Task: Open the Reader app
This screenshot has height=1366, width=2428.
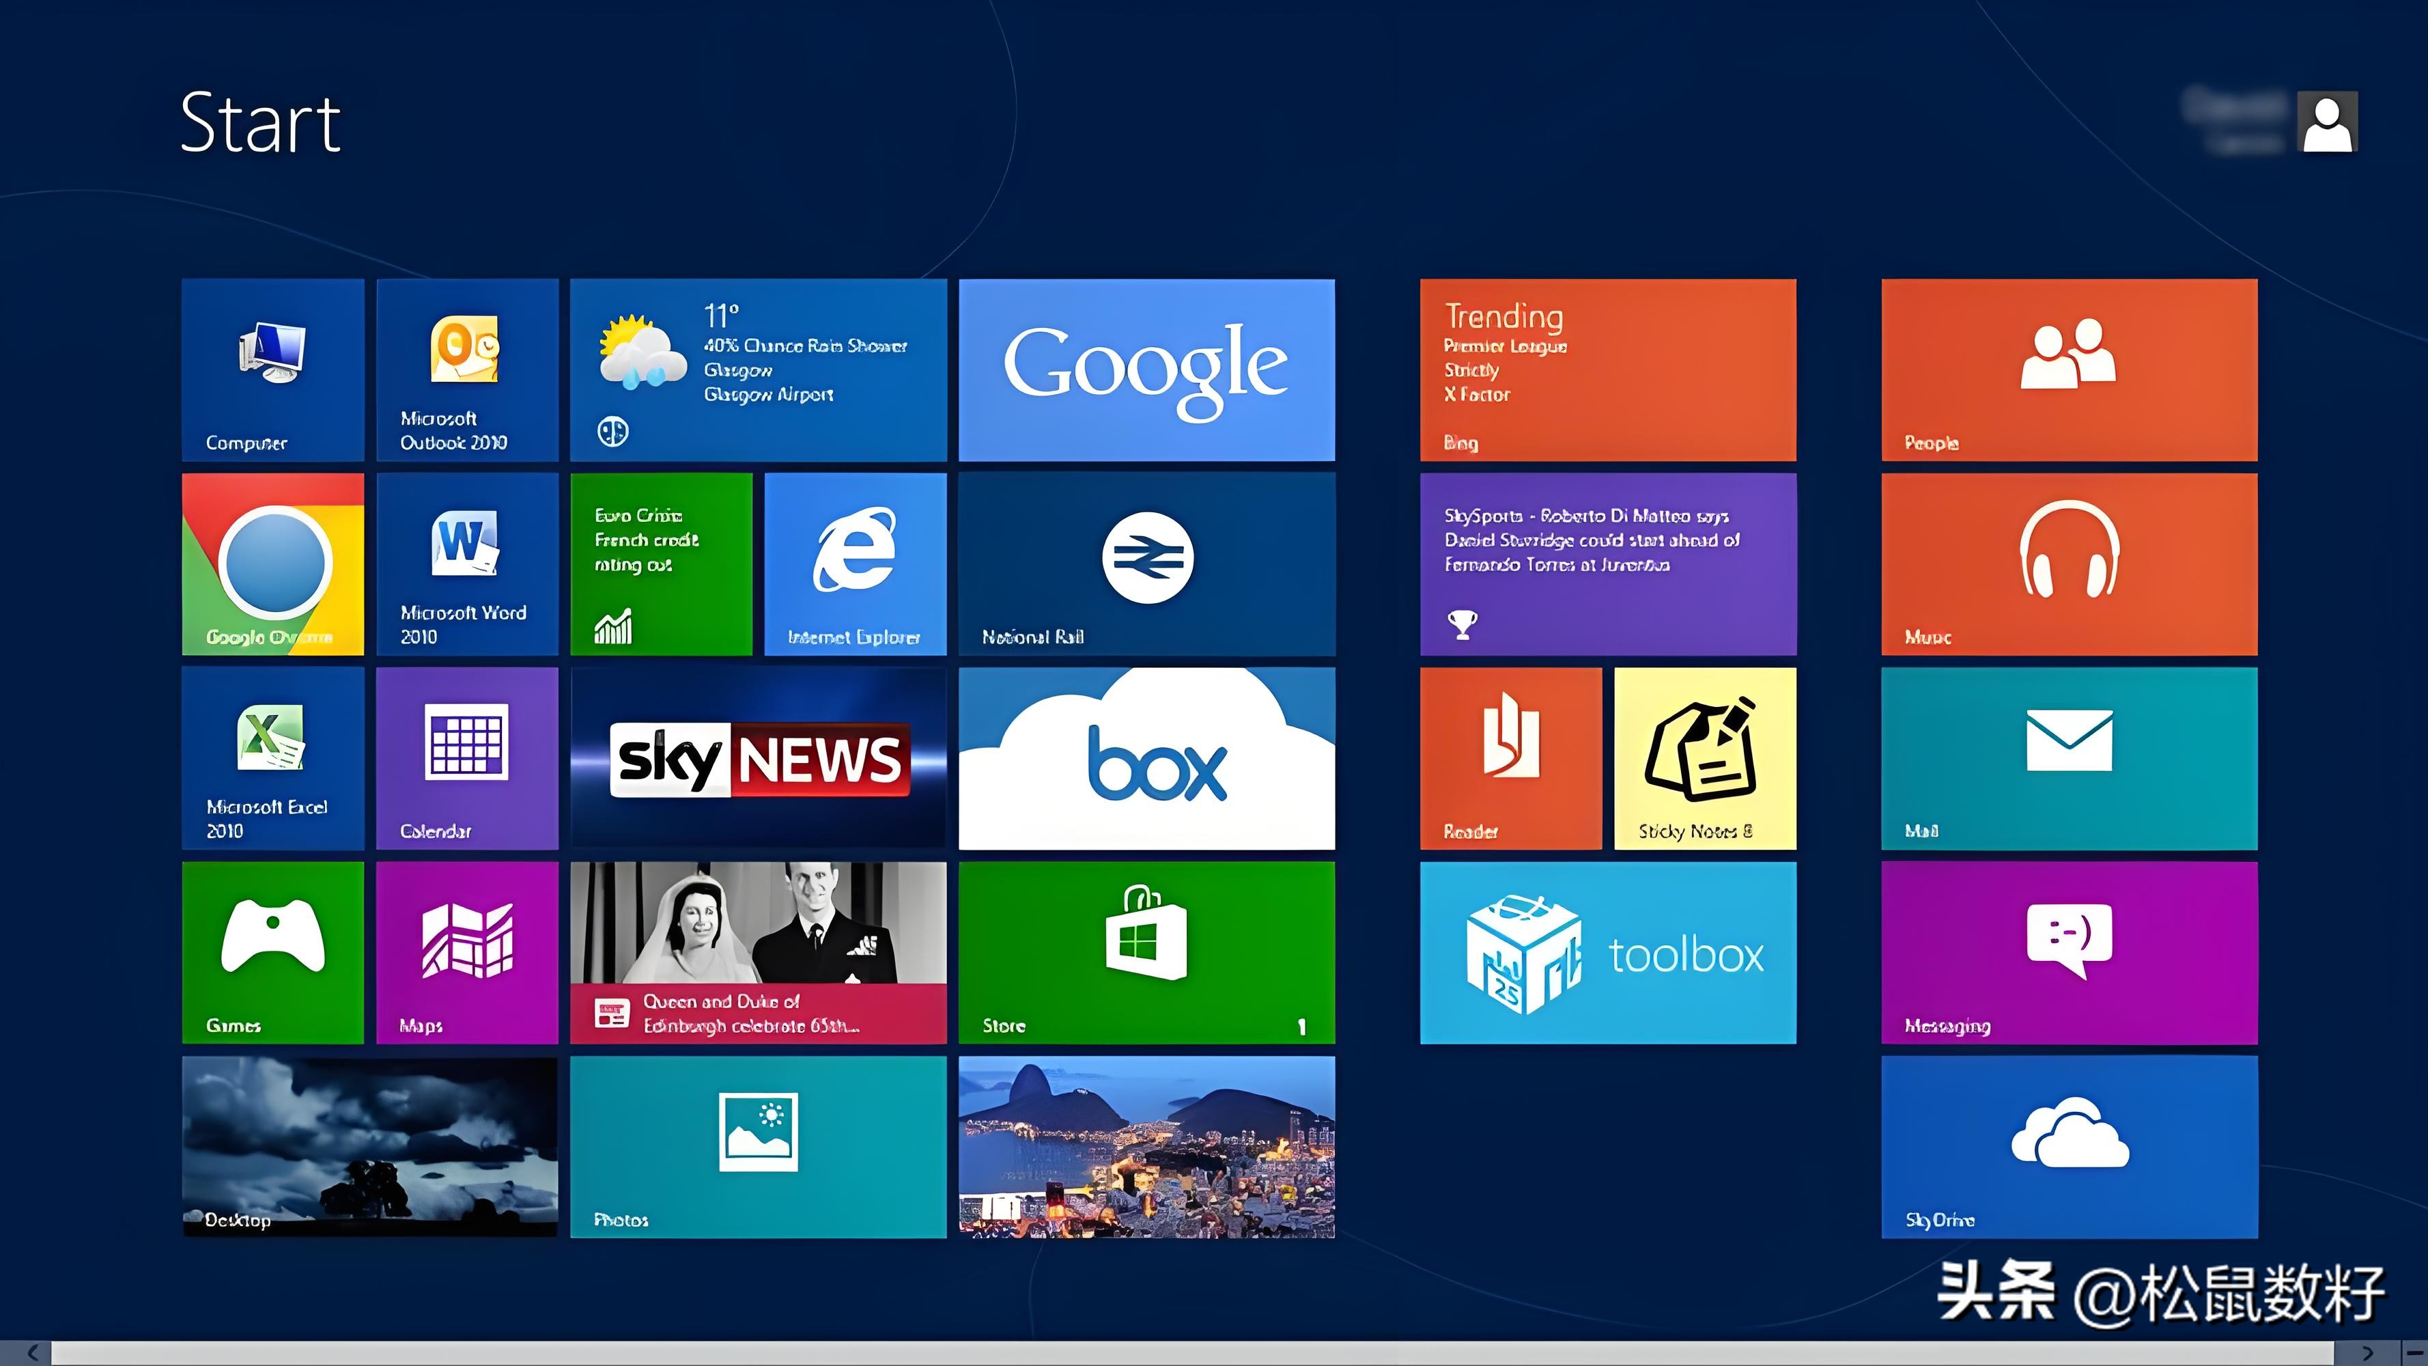Action: coord(1511,759)
